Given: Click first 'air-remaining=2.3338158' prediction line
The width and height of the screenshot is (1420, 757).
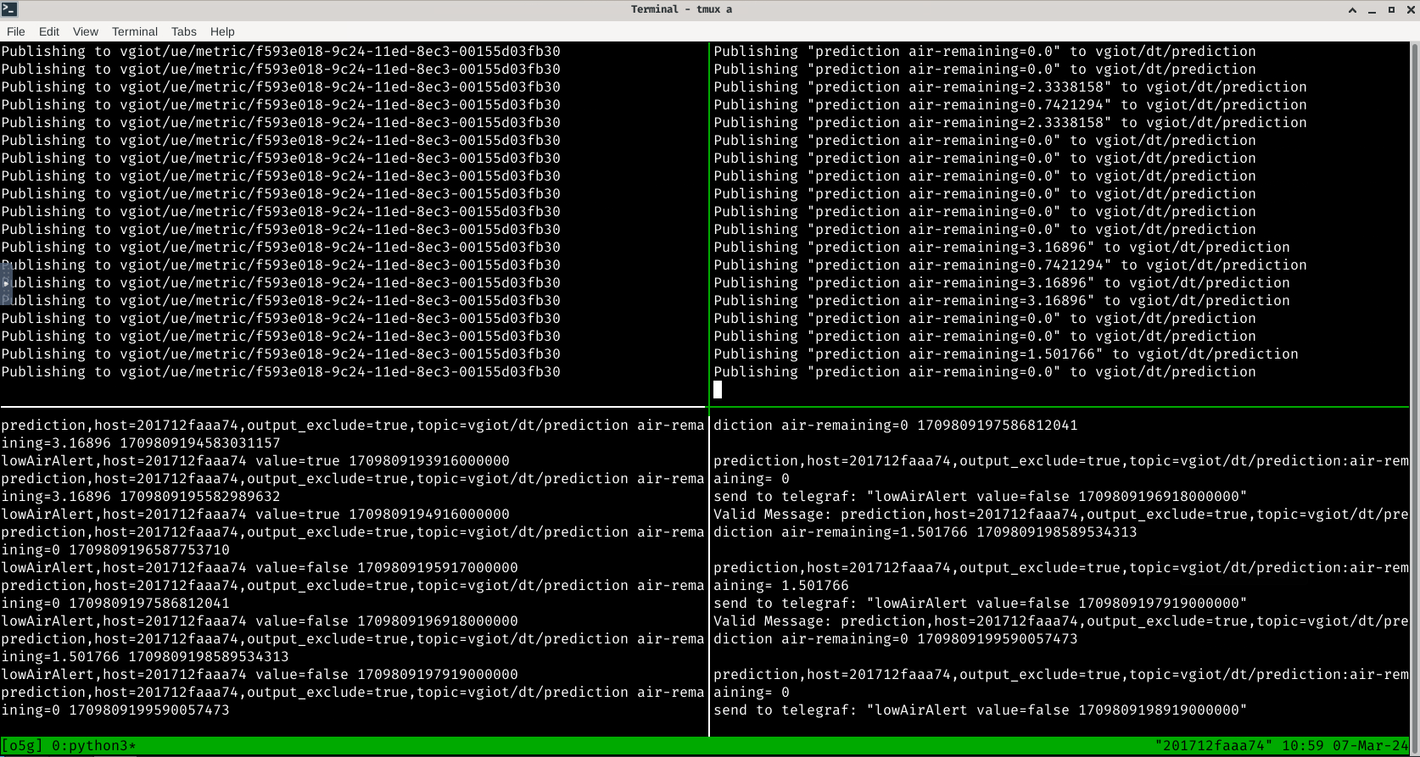Looking at the screenshot, I should click(x=1010, y=87).
